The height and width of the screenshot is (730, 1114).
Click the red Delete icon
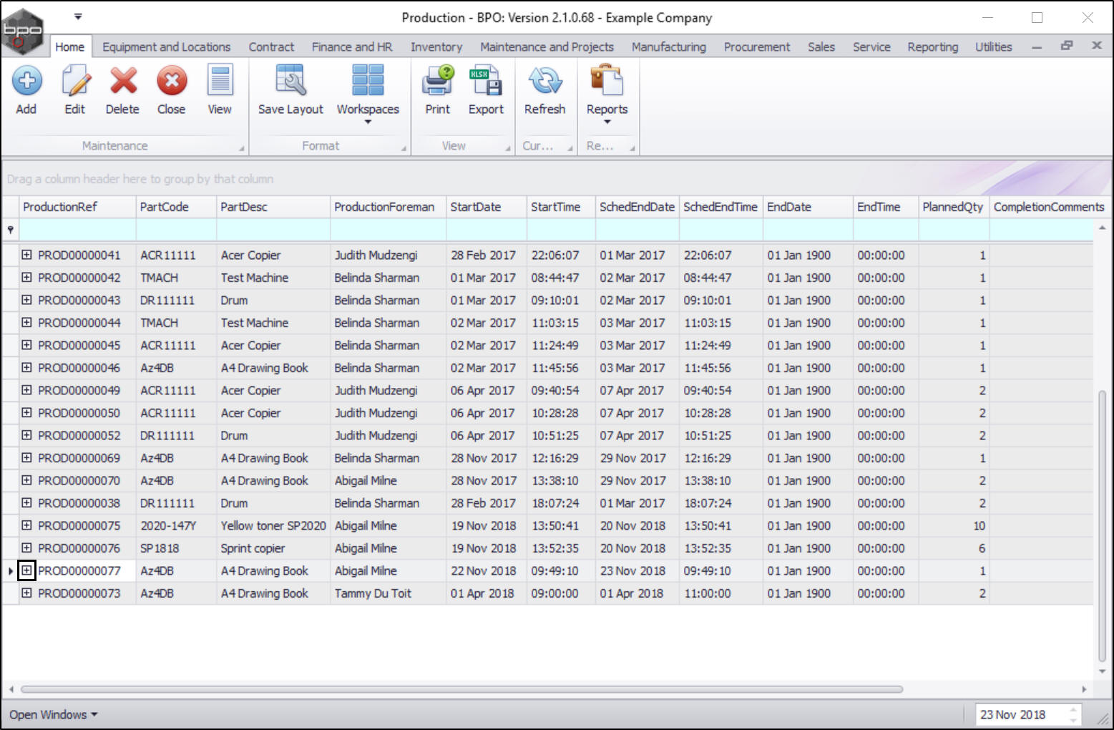(x=123, y=82)
